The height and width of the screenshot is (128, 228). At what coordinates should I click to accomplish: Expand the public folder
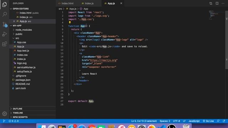pos(19,34)
